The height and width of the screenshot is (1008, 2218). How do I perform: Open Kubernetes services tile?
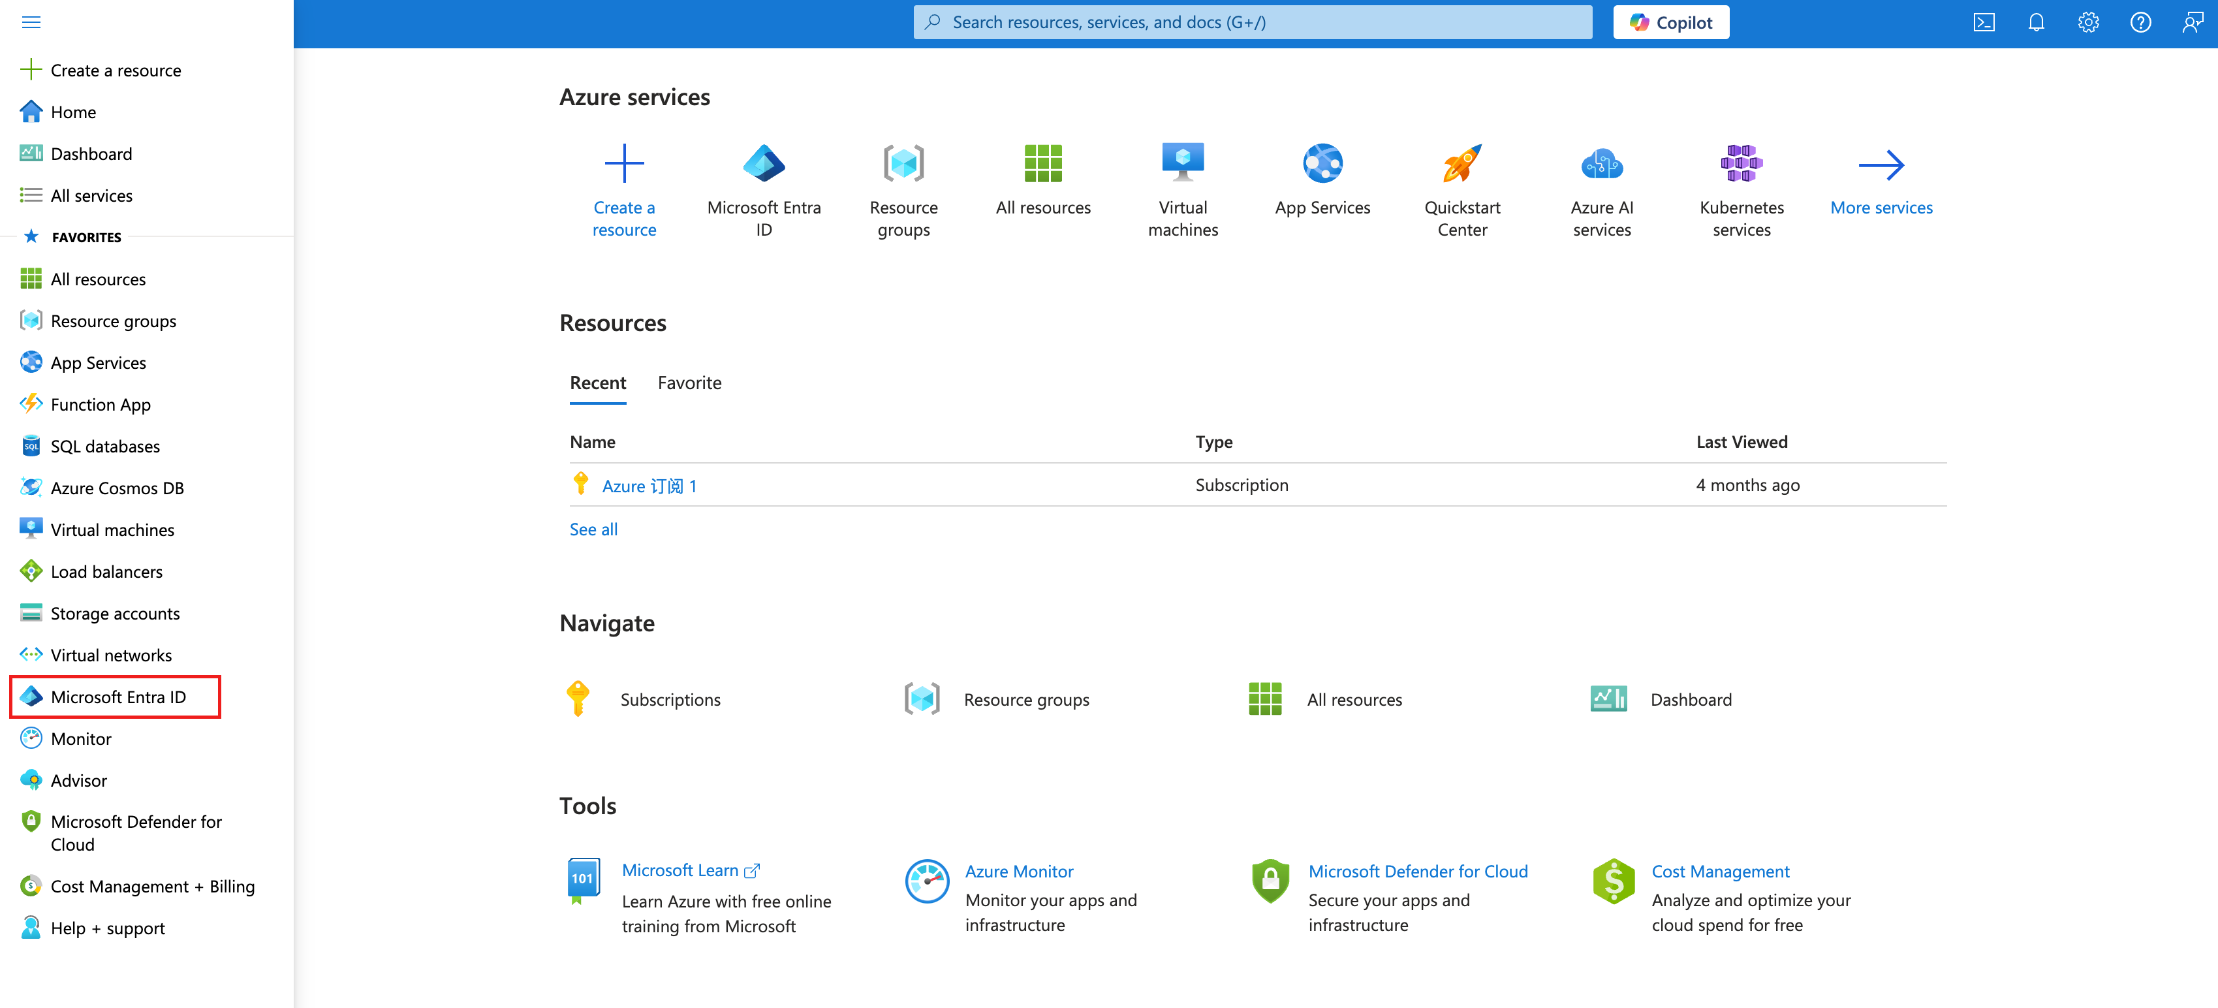pos(1741,164)
